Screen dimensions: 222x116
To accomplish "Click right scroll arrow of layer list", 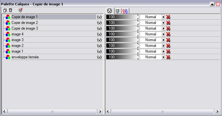I will [x=100, y=111].
